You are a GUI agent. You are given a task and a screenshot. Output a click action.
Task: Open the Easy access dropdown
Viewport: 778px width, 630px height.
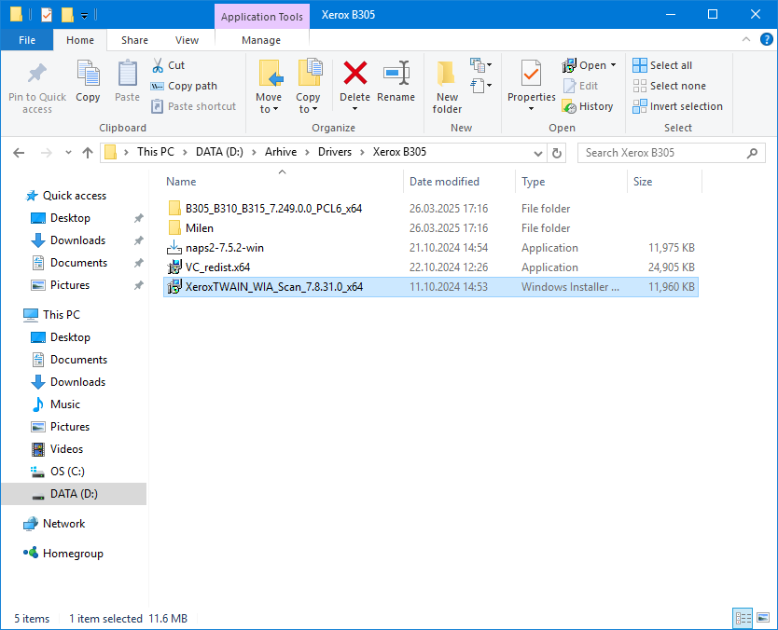coord(480,86)
